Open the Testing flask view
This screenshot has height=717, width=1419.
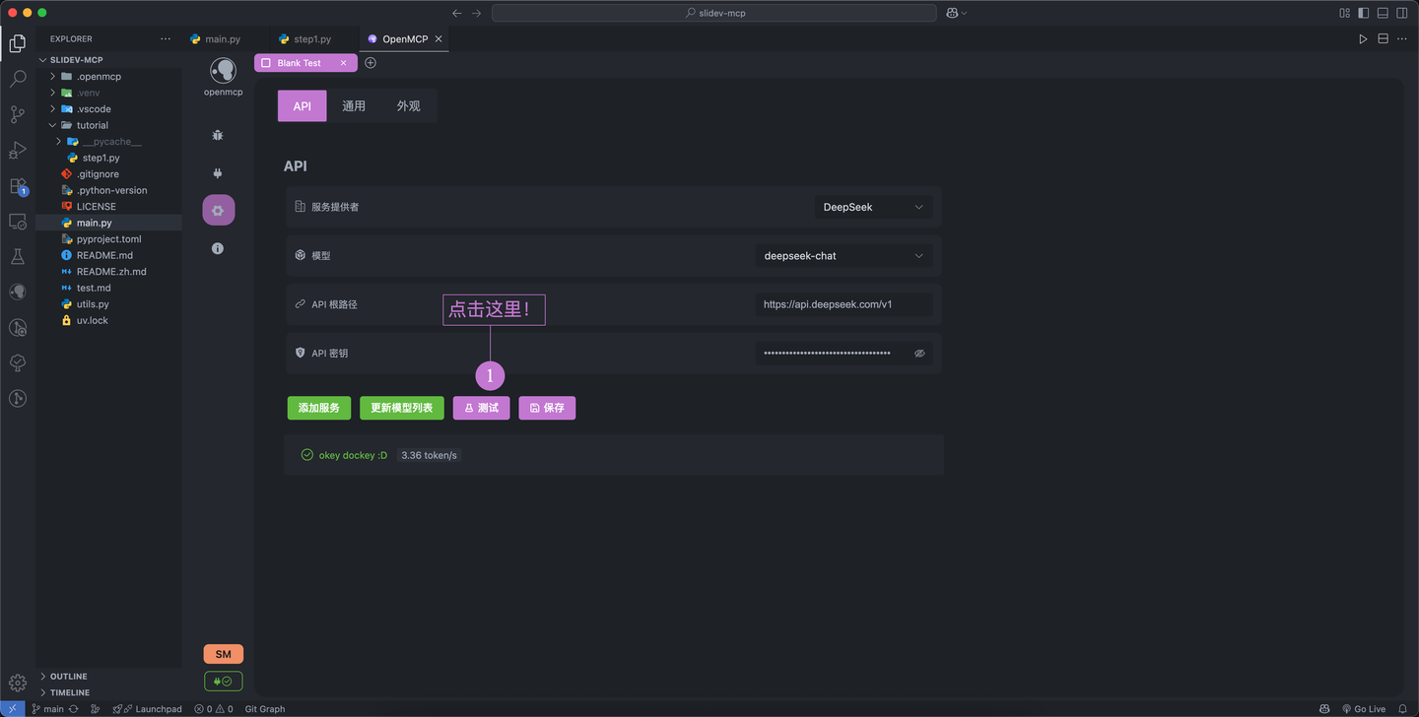pyautogui.click(x=17, y=257)
